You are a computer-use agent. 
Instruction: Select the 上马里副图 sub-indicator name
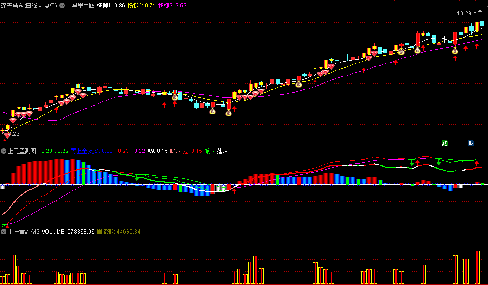click(x=22, y=152)
